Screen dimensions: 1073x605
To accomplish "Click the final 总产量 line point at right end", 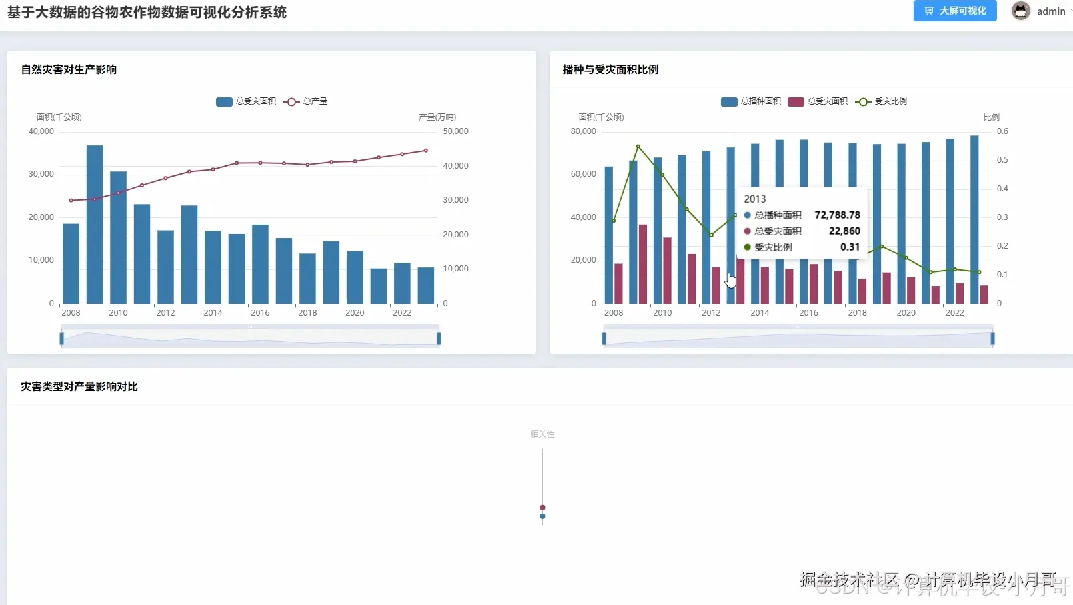I will tap(426, 151).
